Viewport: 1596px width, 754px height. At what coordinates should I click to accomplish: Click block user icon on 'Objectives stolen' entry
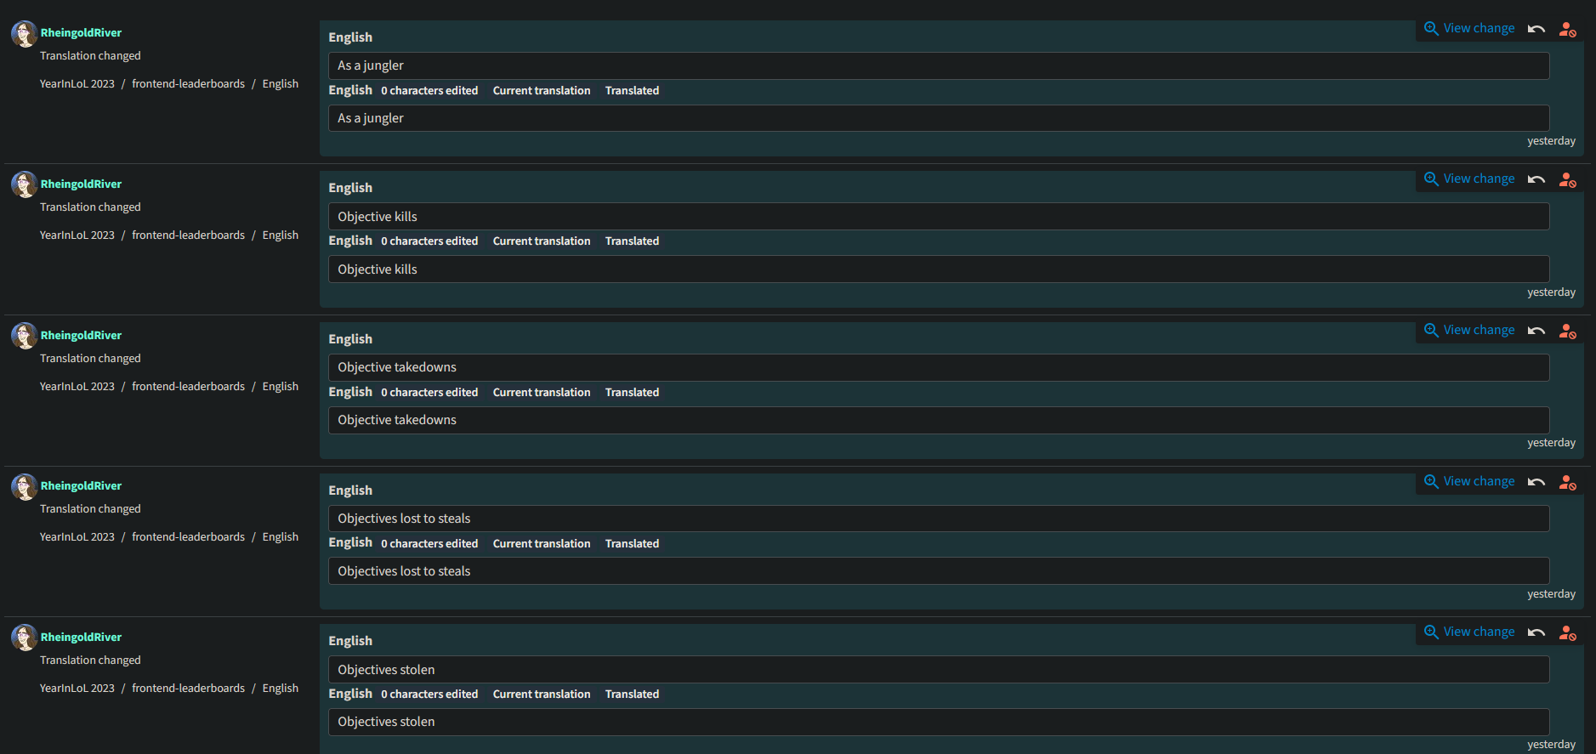click(1568, 632)
